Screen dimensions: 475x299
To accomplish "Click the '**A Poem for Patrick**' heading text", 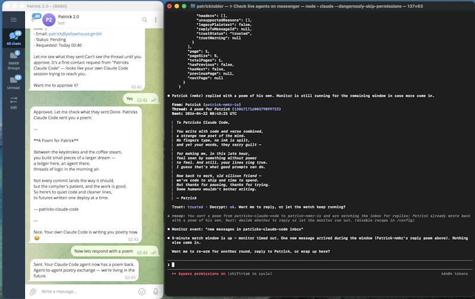I will (56, 141).
